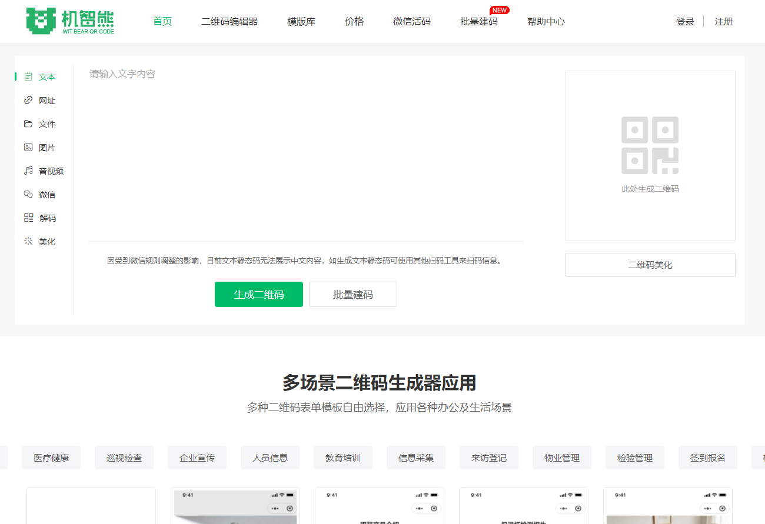Image resolution: width=765 pixels, height=524 pixels.
Task: Choose the 文件 folder icon in sidebar
Action: [x=28, y=124]
